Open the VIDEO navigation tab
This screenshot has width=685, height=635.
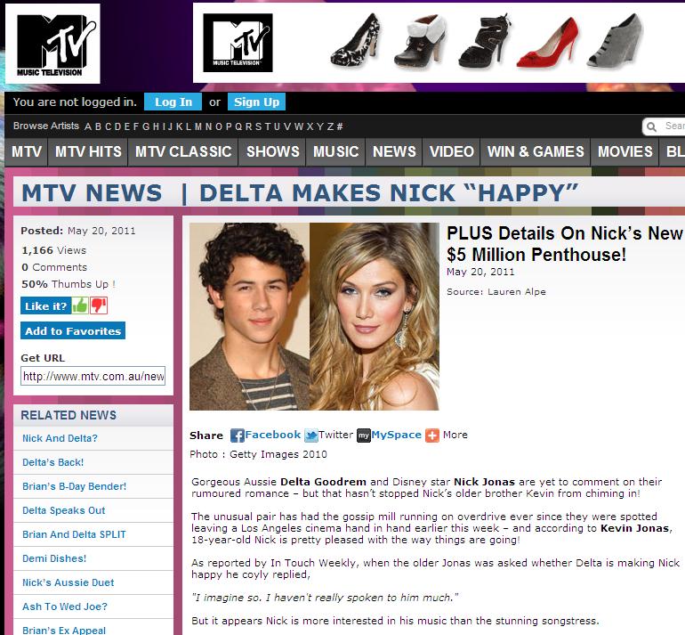click(451, 151)
